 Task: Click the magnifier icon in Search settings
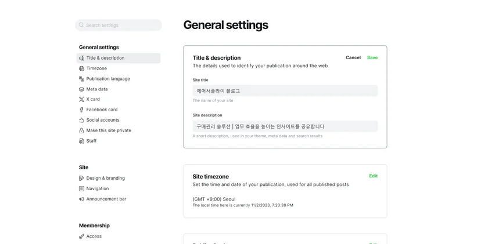pyautogui.click(x=81, y=25)
